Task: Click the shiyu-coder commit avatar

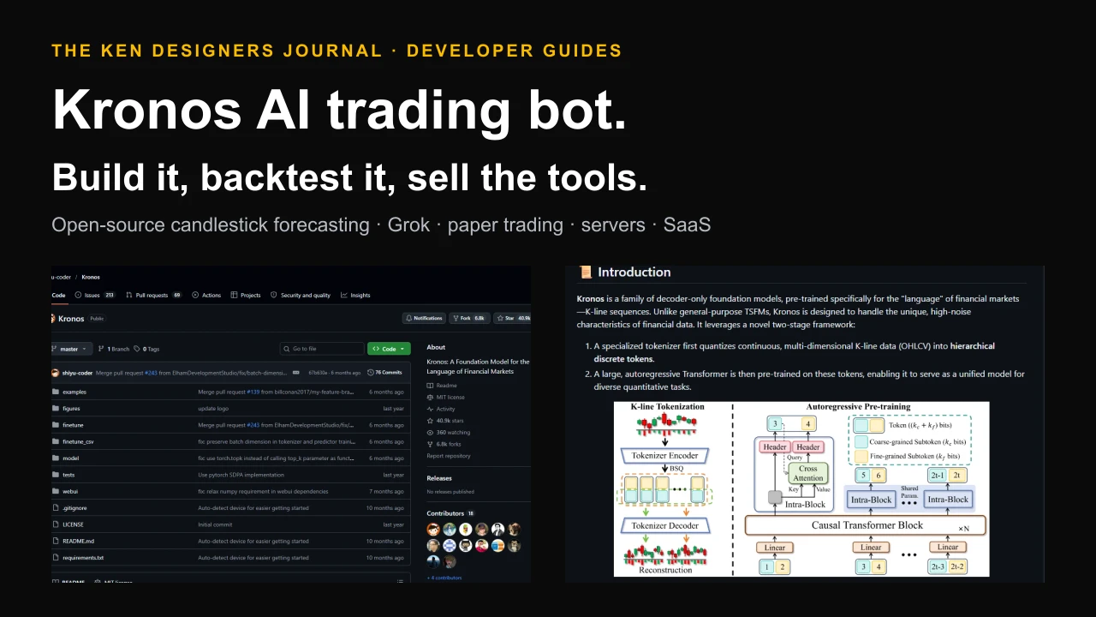Action: tap(56, 373)
